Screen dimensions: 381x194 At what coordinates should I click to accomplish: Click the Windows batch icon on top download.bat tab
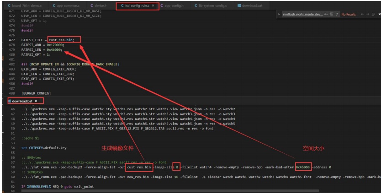click(239, 5)
